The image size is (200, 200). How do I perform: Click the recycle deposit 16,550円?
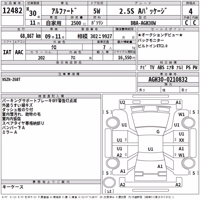[x=126, y=58]
